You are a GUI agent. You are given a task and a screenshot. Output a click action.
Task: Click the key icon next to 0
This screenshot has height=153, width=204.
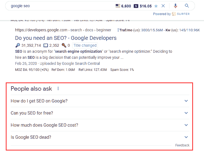coord(64,45)
